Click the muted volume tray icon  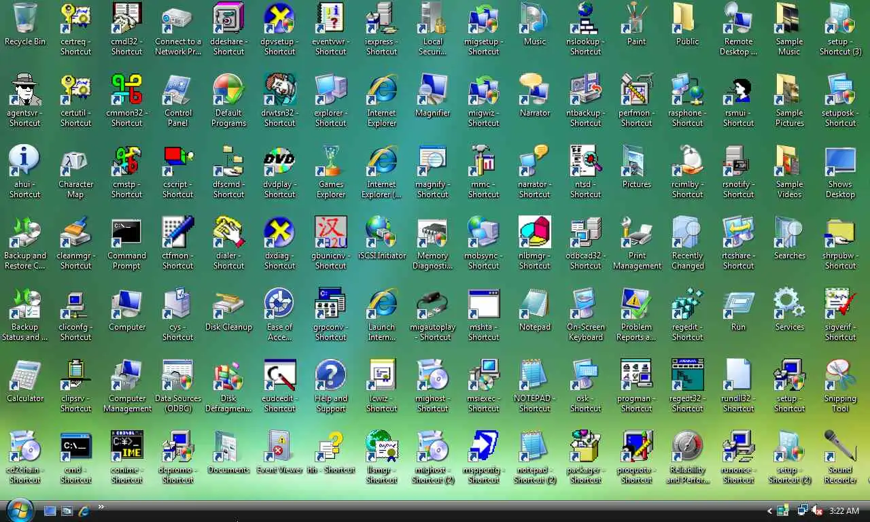(x=818, y=510)
